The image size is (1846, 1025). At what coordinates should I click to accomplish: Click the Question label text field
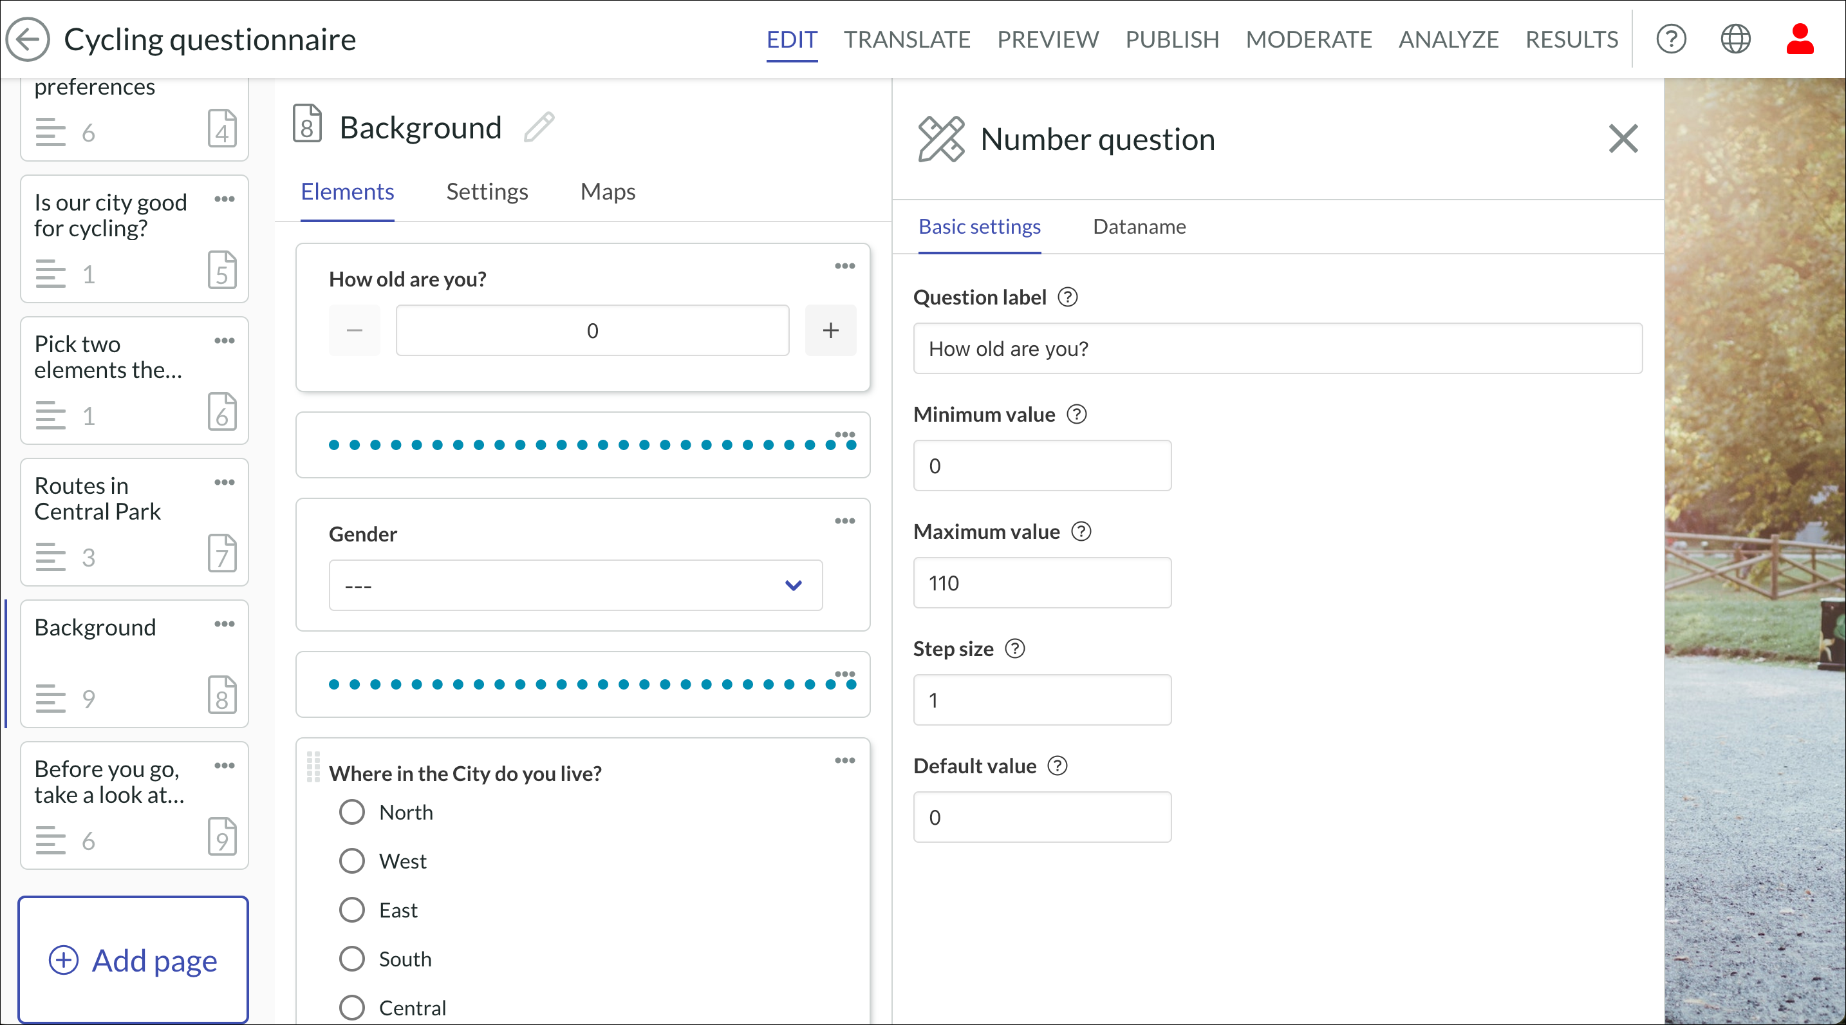1278,348
